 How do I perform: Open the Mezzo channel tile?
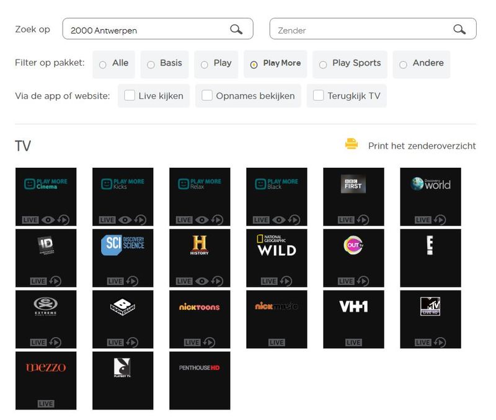[x=46, y=380]
